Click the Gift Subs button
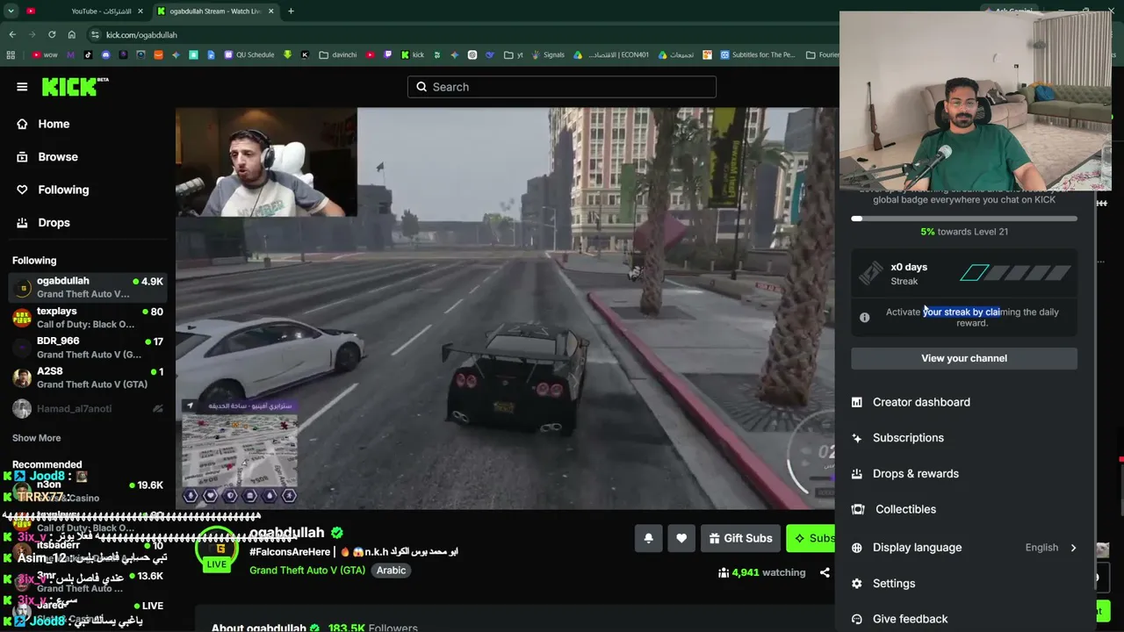This screenshot has height=632, width=1124. pyautogui.click(x=741, y=538)
